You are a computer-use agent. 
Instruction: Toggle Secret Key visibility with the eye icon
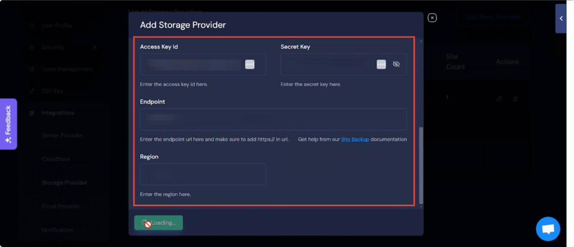click(396, 64)
